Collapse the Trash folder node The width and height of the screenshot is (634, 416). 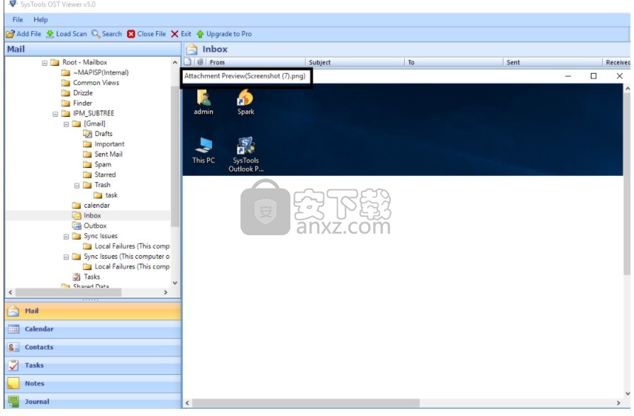77,186
